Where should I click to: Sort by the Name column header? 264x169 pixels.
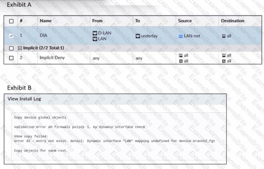(x=45, y=21)
